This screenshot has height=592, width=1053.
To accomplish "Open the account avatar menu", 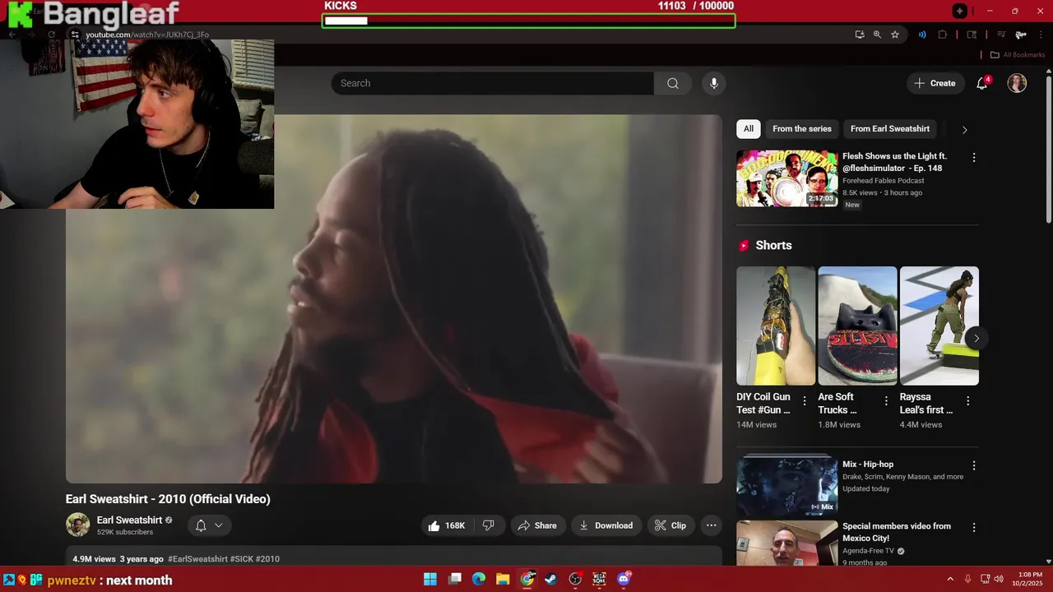I will coord(1017,83).
